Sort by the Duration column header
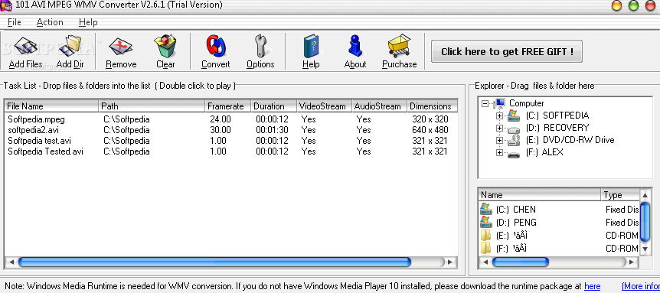 [274, 106]
